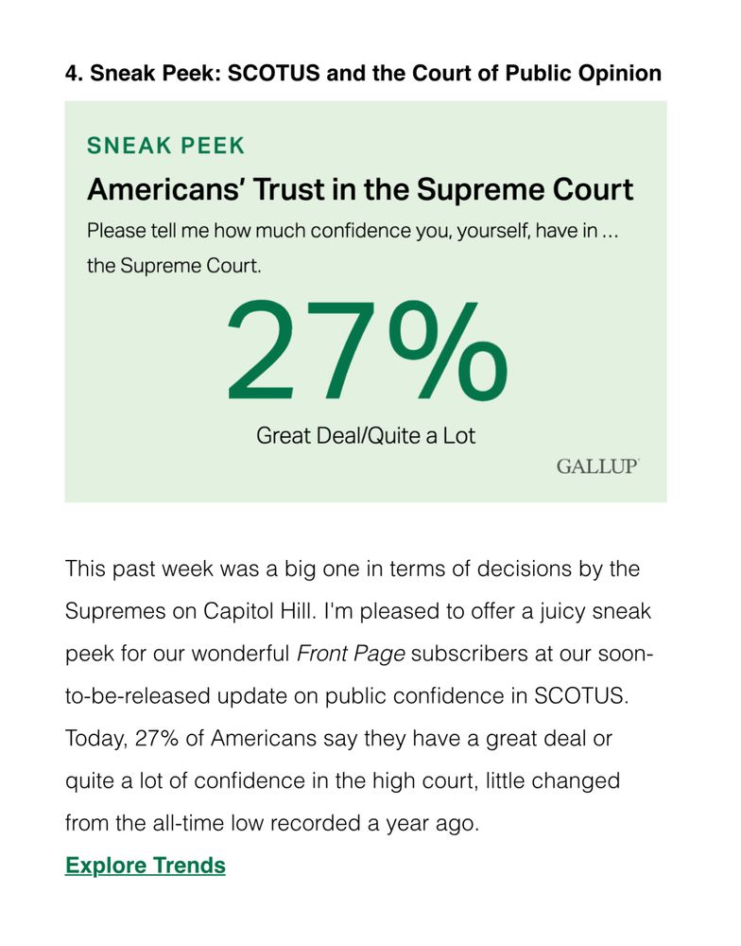Click the line starting to-be-released update
The height and width of the screenshot is (946, 741).
(347, 696)
